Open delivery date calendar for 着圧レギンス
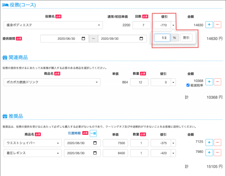Viewport: 226px width, 176px height. 95,153
